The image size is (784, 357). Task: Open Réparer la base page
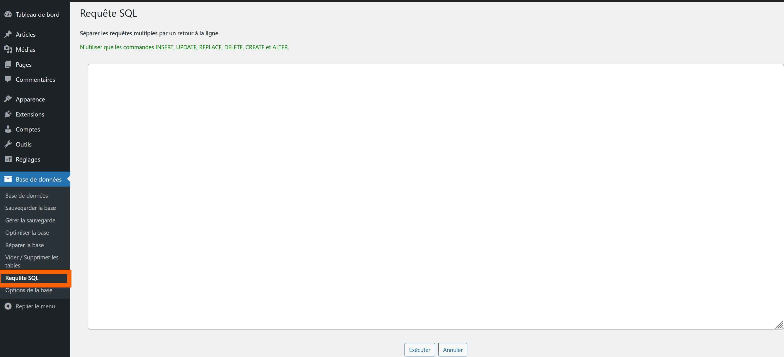pyautogui.click(x=24, y=245)
